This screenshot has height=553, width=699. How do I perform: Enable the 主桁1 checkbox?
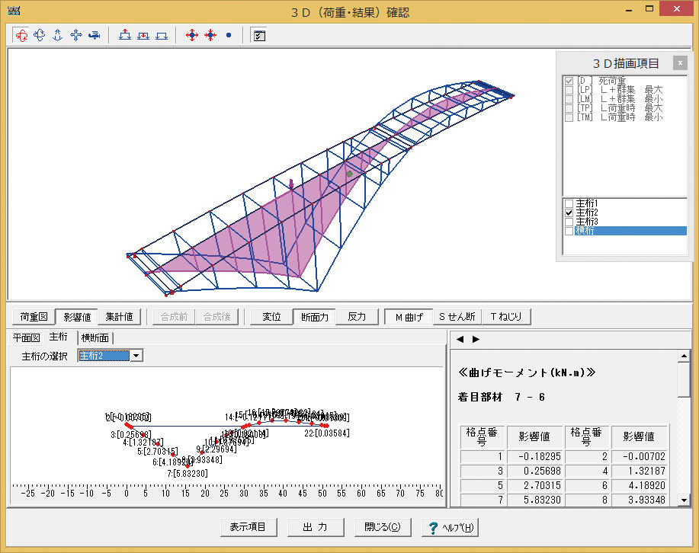(x=569, y=203)
